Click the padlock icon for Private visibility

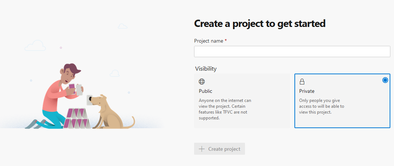302,82
